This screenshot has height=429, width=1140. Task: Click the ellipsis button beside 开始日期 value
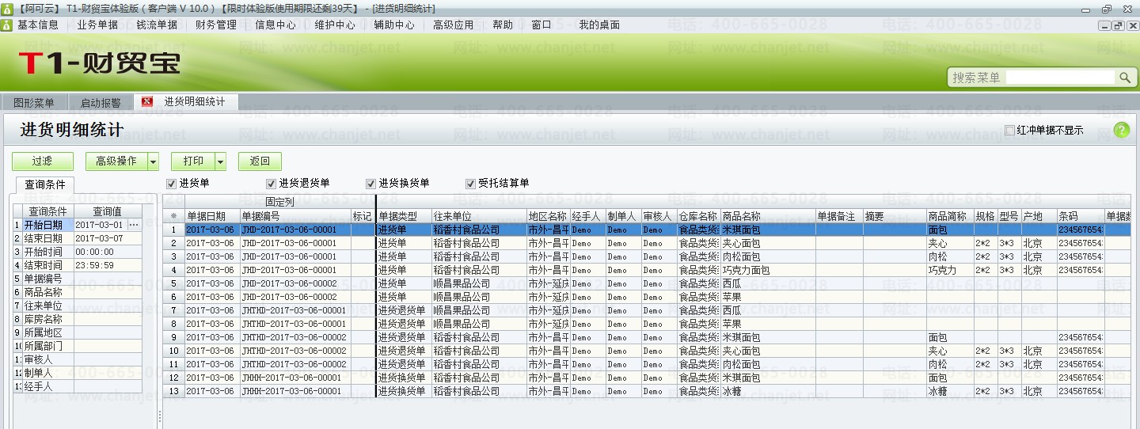click(134, 225)
